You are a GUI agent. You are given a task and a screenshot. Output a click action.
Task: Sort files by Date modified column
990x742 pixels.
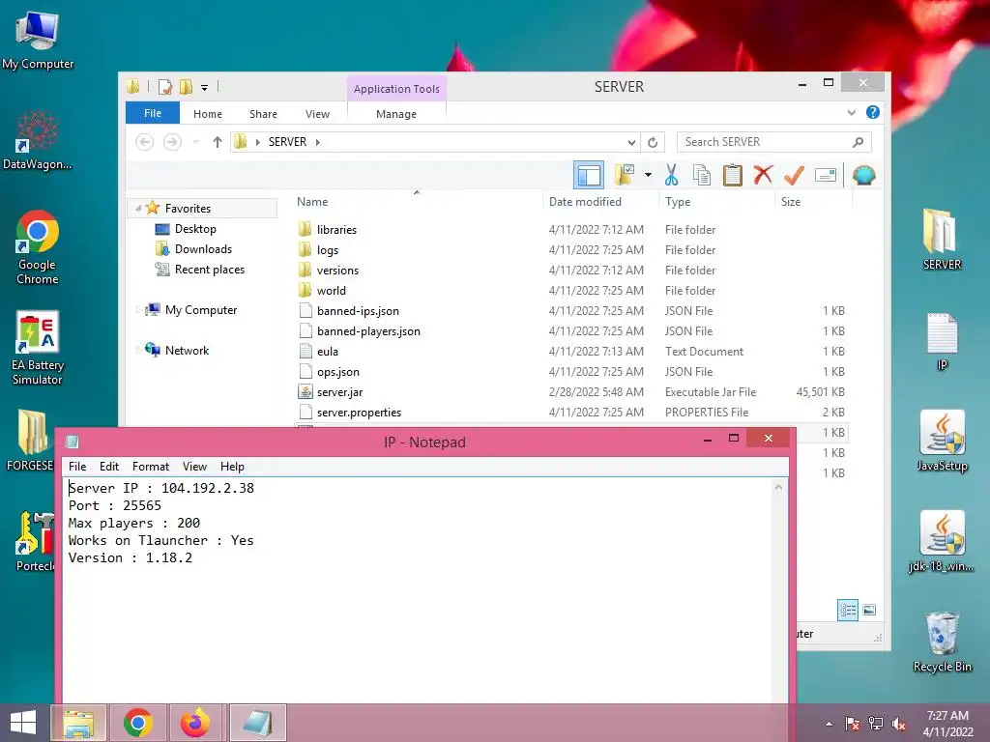click(600, 202)
